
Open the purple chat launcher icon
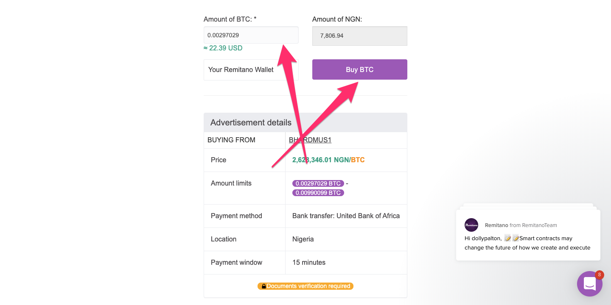coord(590,284)
